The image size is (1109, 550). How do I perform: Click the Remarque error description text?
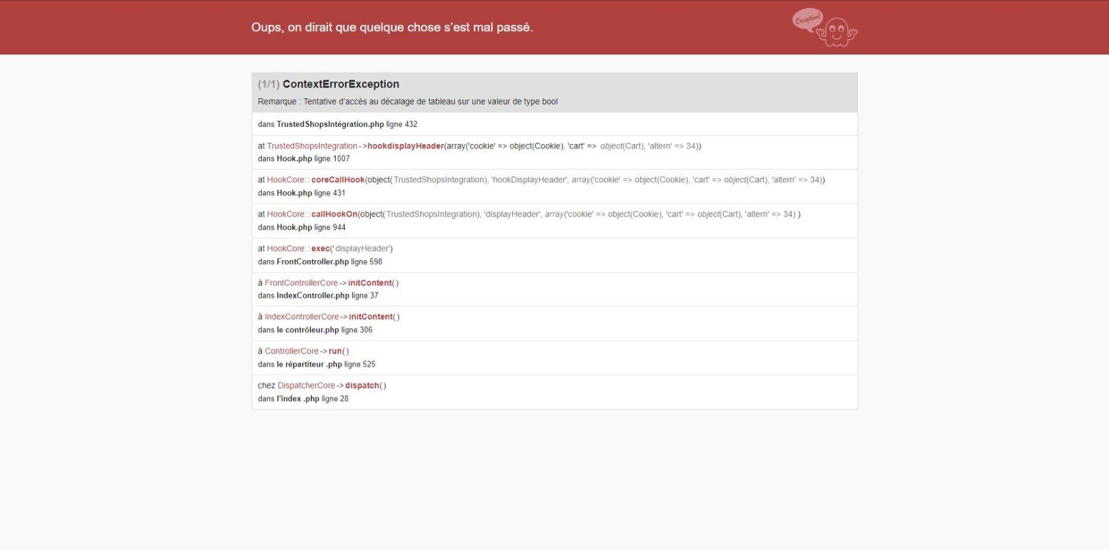pyautogui.click(x=408, y=101)
